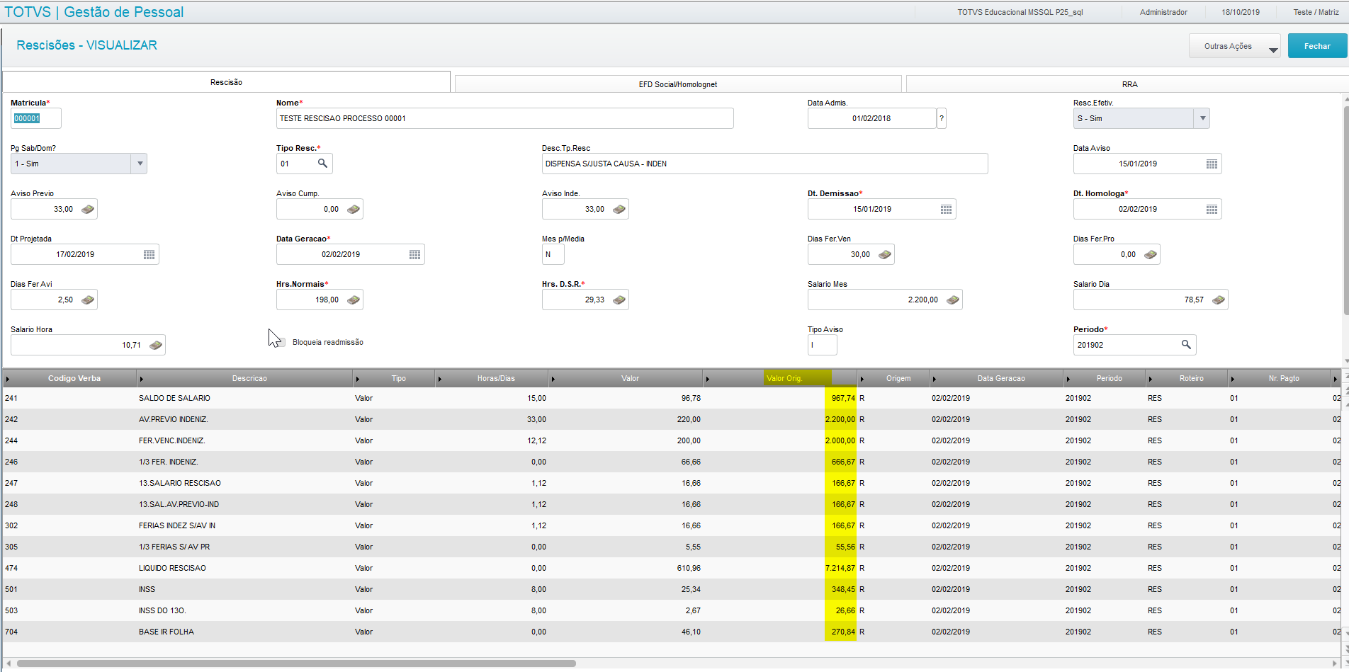The height and width of the screenshot is (672, 1349).
Task: Toggle the Bloqueia readmissão checkbox
Action: 281,342
